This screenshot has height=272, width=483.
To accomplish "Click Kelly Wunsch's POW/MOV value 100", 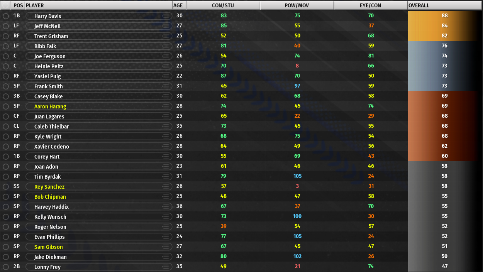I will click(297, 216).
